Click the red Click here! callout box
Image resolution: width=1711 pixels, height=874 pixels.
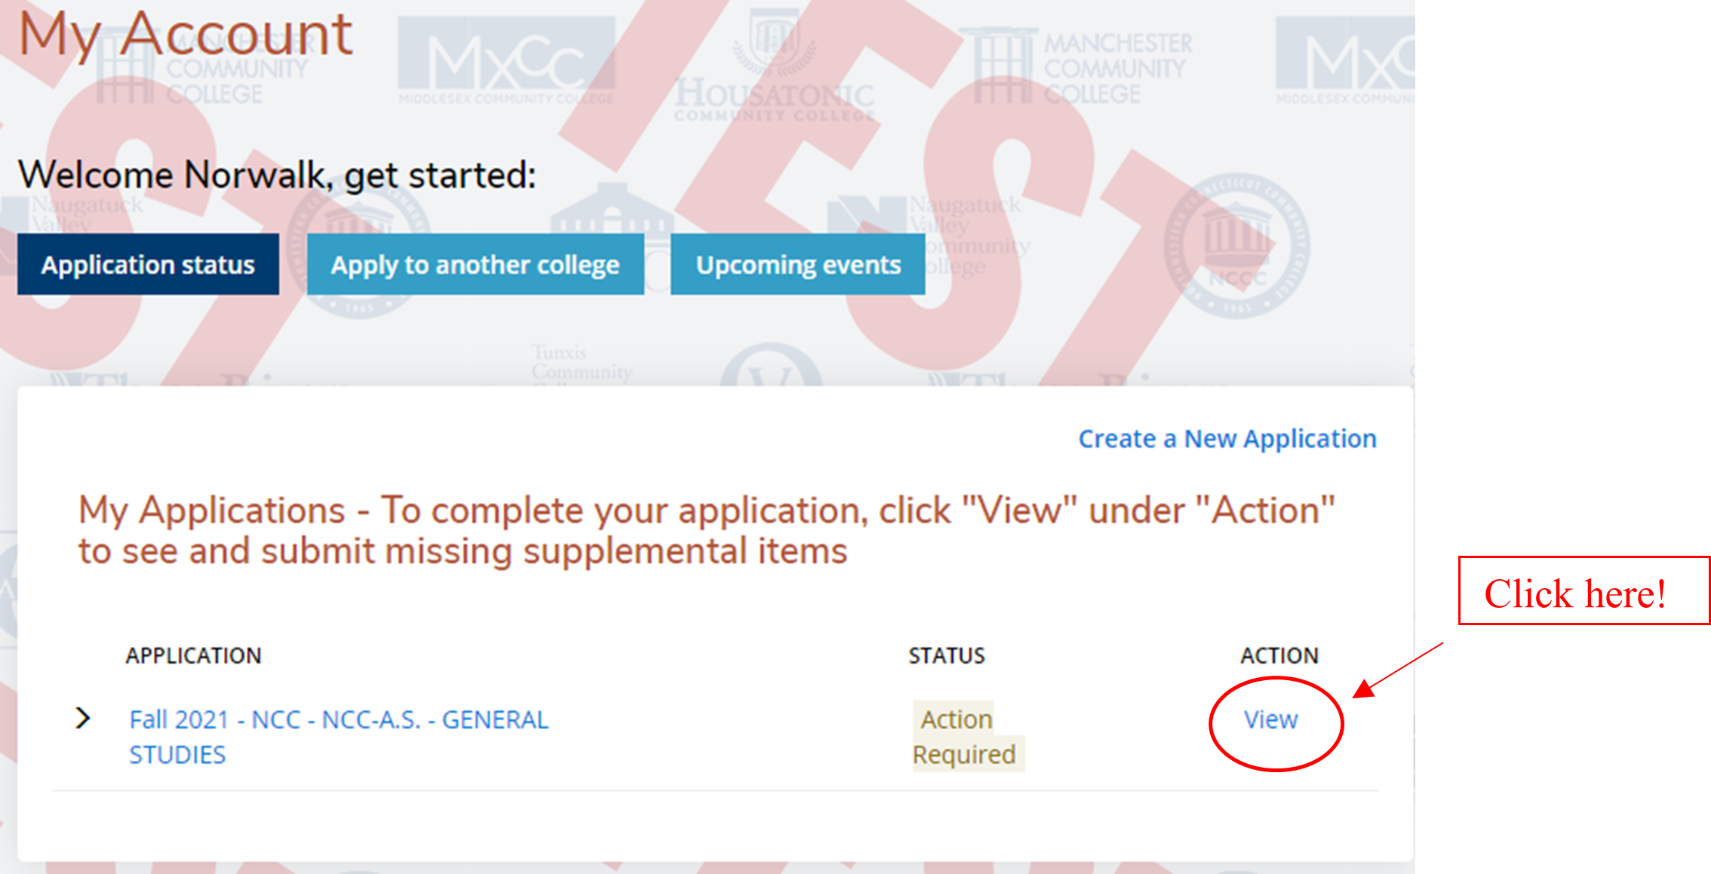pyautogui.click(x=1584, y=590)
